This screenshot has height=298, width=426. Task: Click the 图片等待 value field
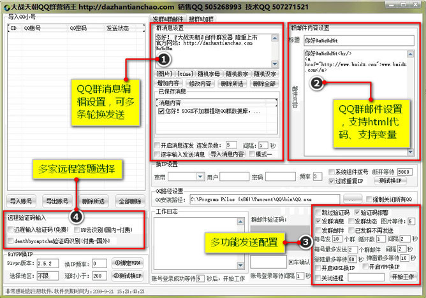click(411, 221)
